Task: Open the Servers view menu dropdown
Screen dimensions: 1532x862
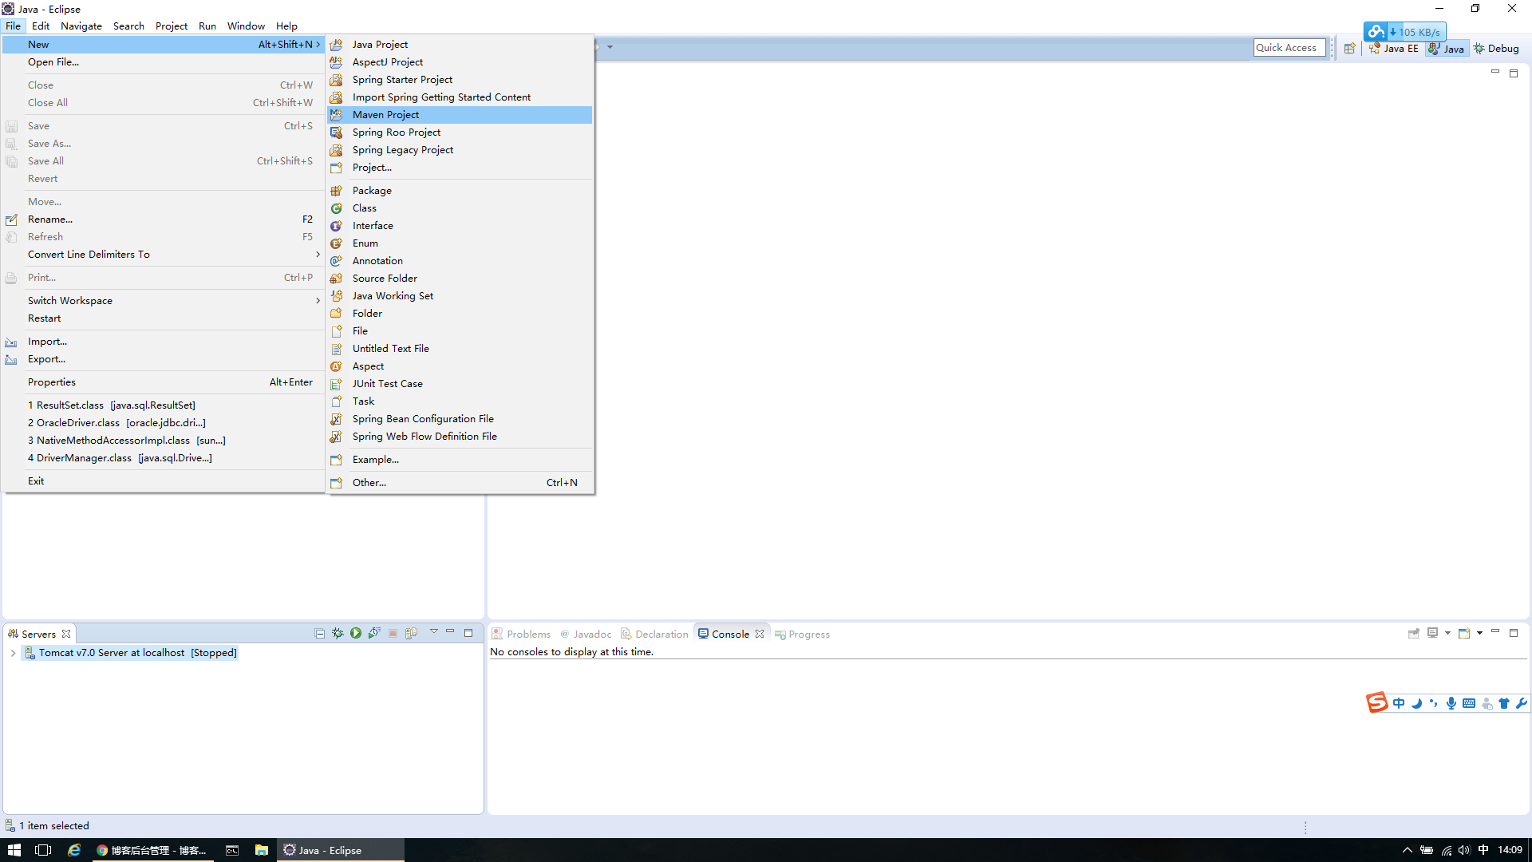Action: pos(434,631)
